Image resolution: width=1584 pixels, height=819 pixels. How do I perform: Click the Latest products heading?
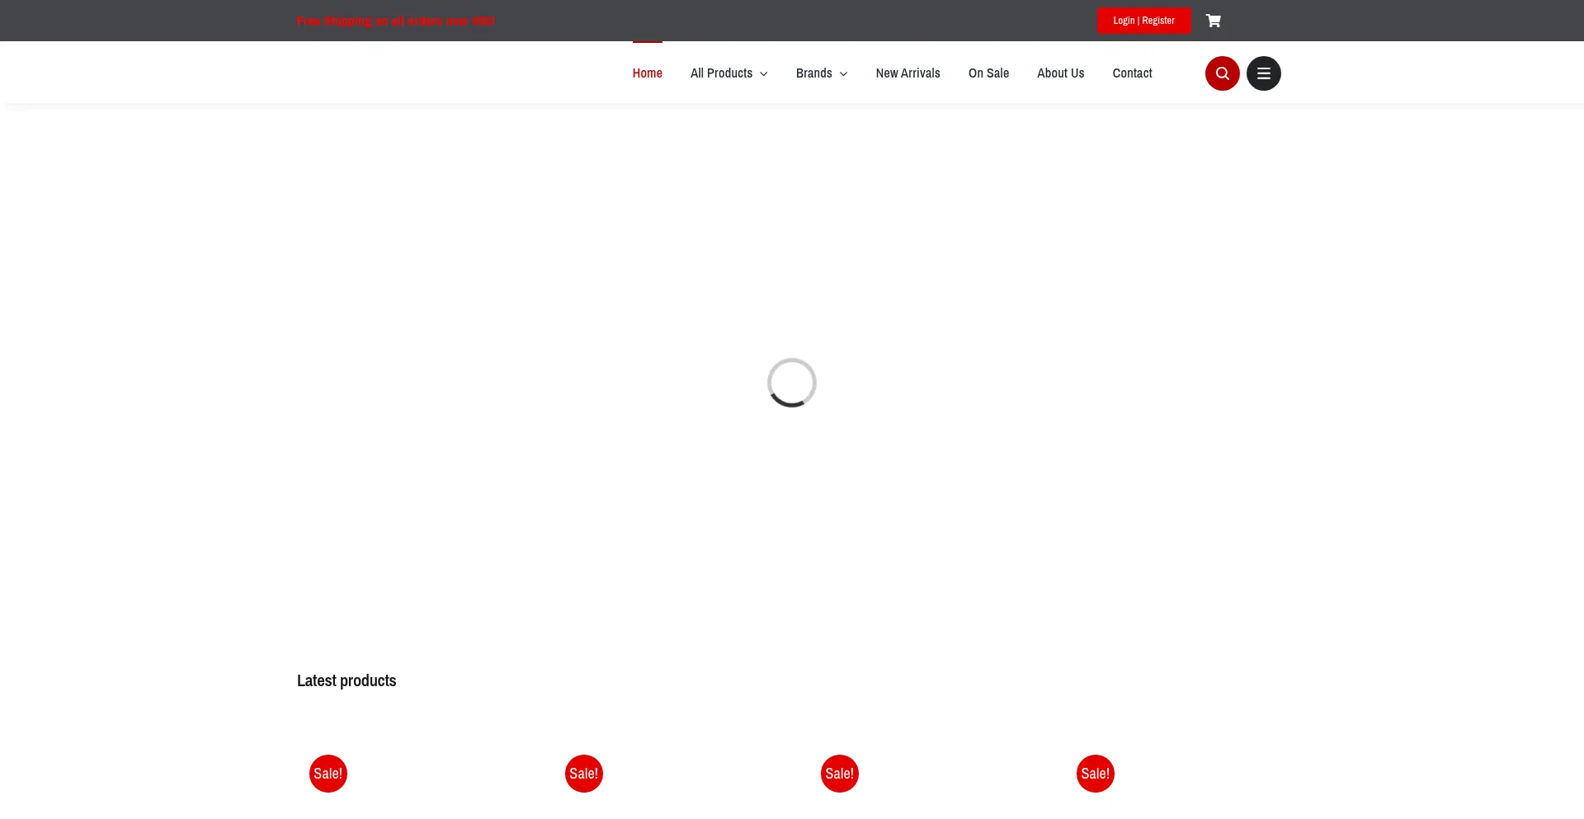point(346,680)
